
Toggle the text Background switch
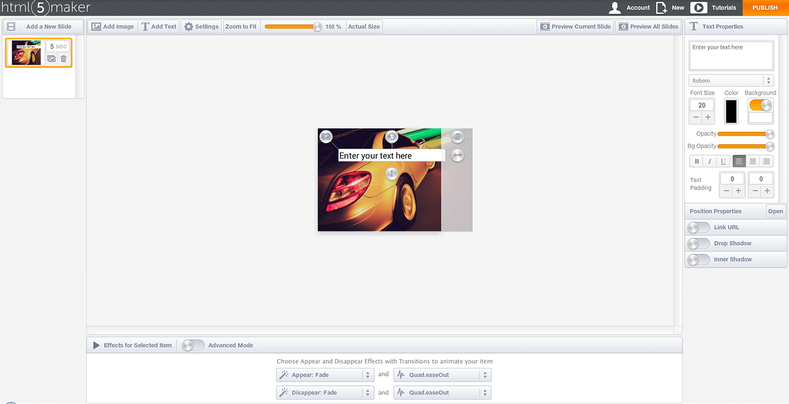pyautogui.click(x=760, y=105)
